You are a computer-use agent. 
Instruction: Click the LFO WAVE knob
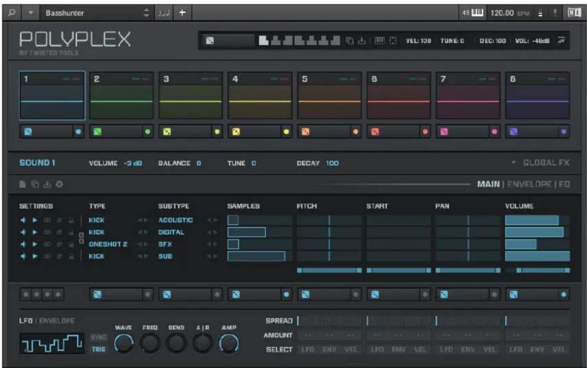point(124,343)
